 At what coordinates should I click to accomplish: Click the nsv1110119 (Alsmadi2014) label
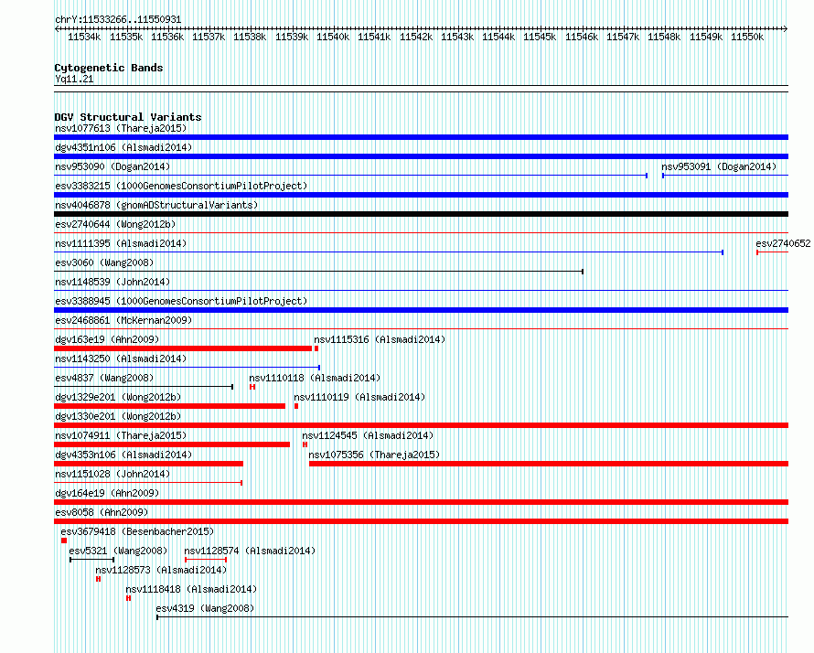click(359, 397)
